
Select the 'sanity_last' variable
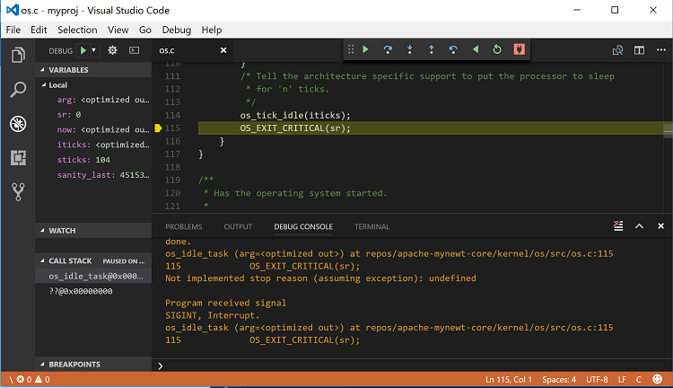tap(93, 175)
